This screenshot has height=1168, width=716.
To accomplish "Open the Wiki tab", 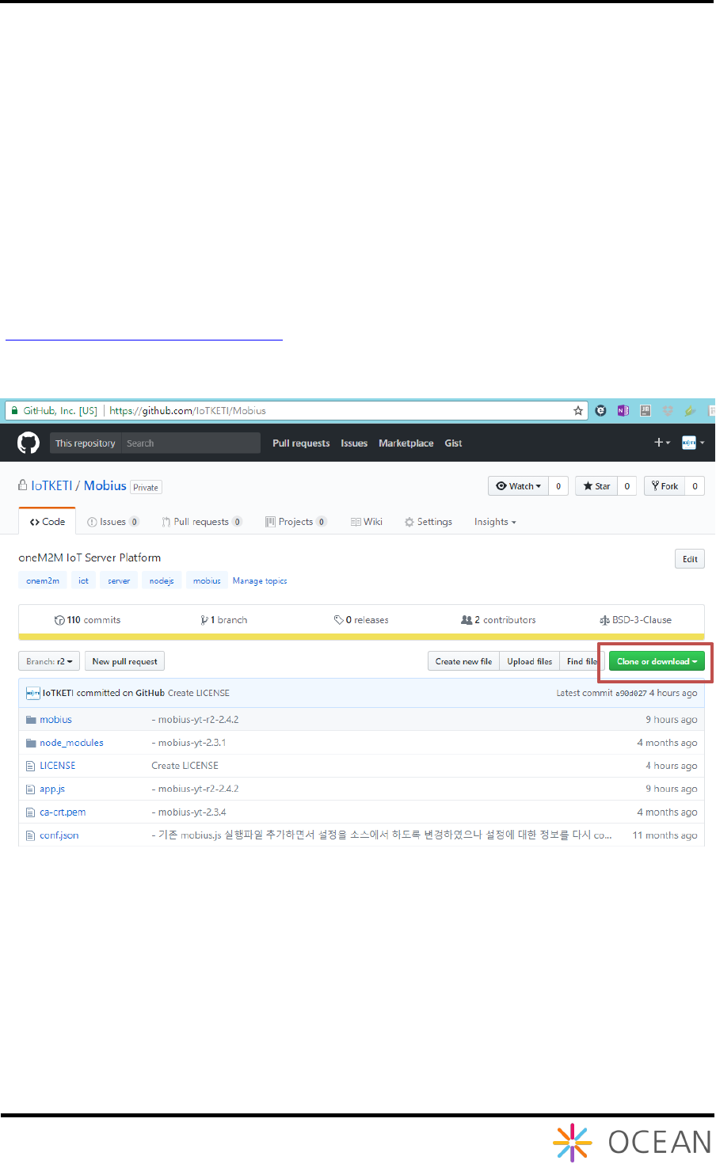I will coord(367,522).
